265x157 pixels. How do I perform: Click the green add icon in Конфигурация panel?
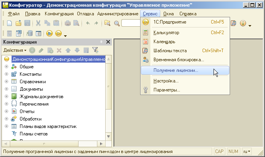pos(32,50)
